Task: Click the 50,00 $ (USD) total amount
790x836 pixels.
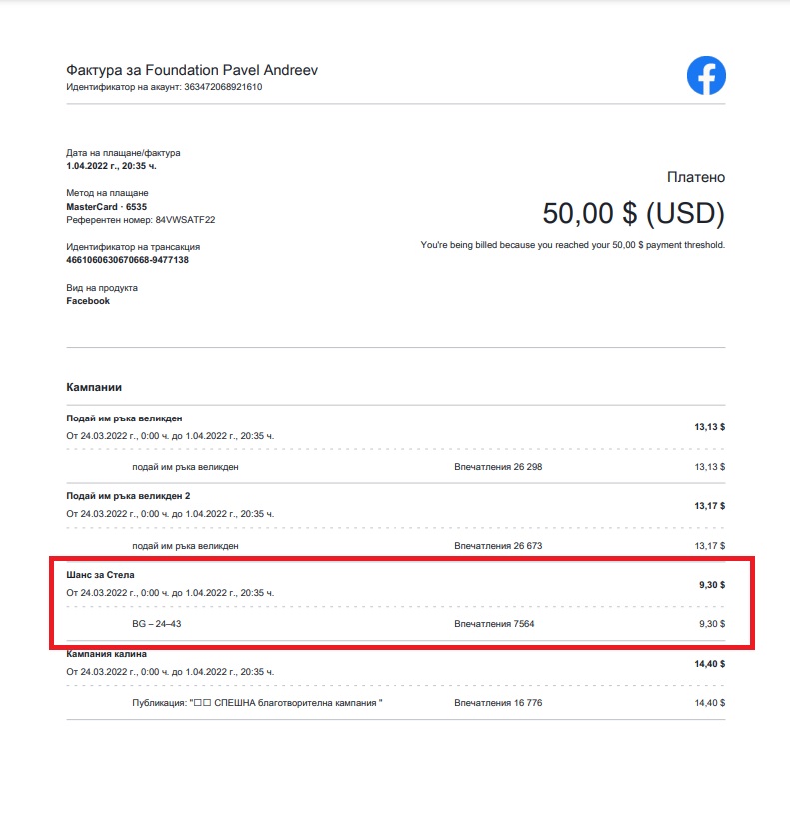Action: pyautogui.click(x=634, y=213)
